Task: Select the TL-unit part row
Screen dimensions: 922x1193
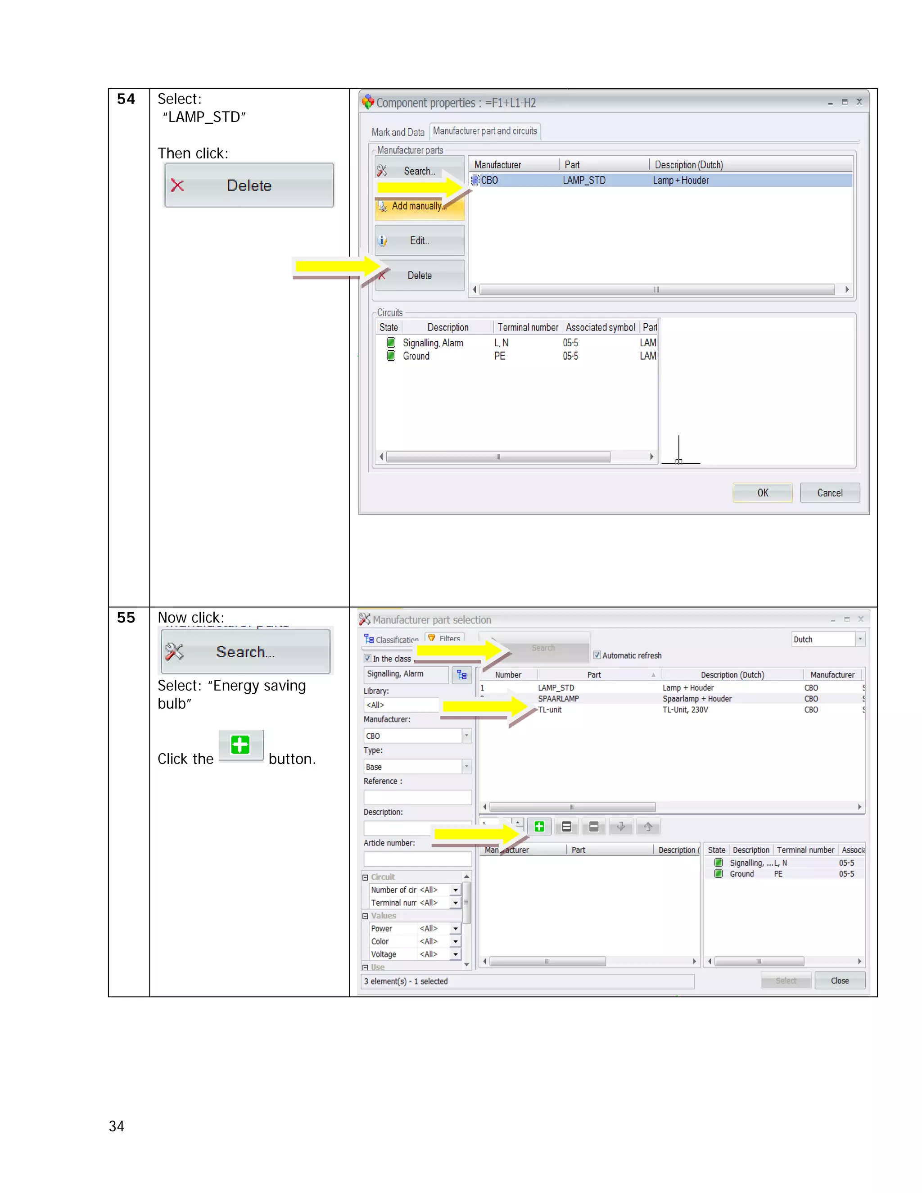Action: click(x=672, y=709)
